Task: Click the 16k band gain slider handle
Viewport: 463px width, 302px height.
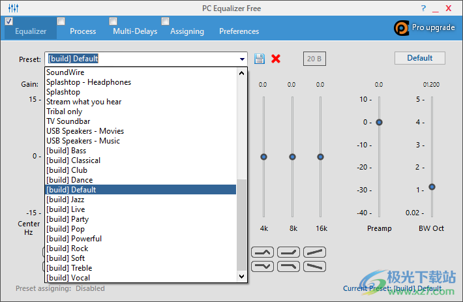Action: (320, 157)
